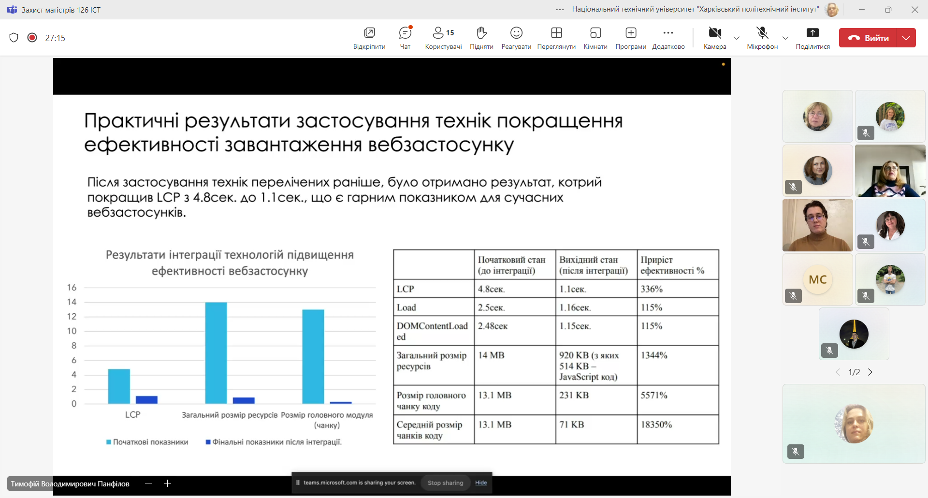Click Stop sharing in the banner
This screenshot has height=498, width=928.
(445, 483)
